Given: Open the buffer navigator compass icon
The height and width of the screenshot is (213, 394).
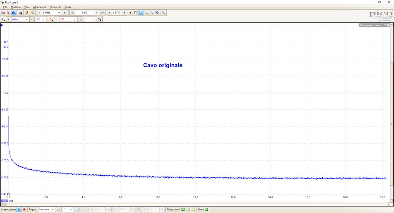Looking at the screenshot, I should pyautogui.click(x=102, y=13).
